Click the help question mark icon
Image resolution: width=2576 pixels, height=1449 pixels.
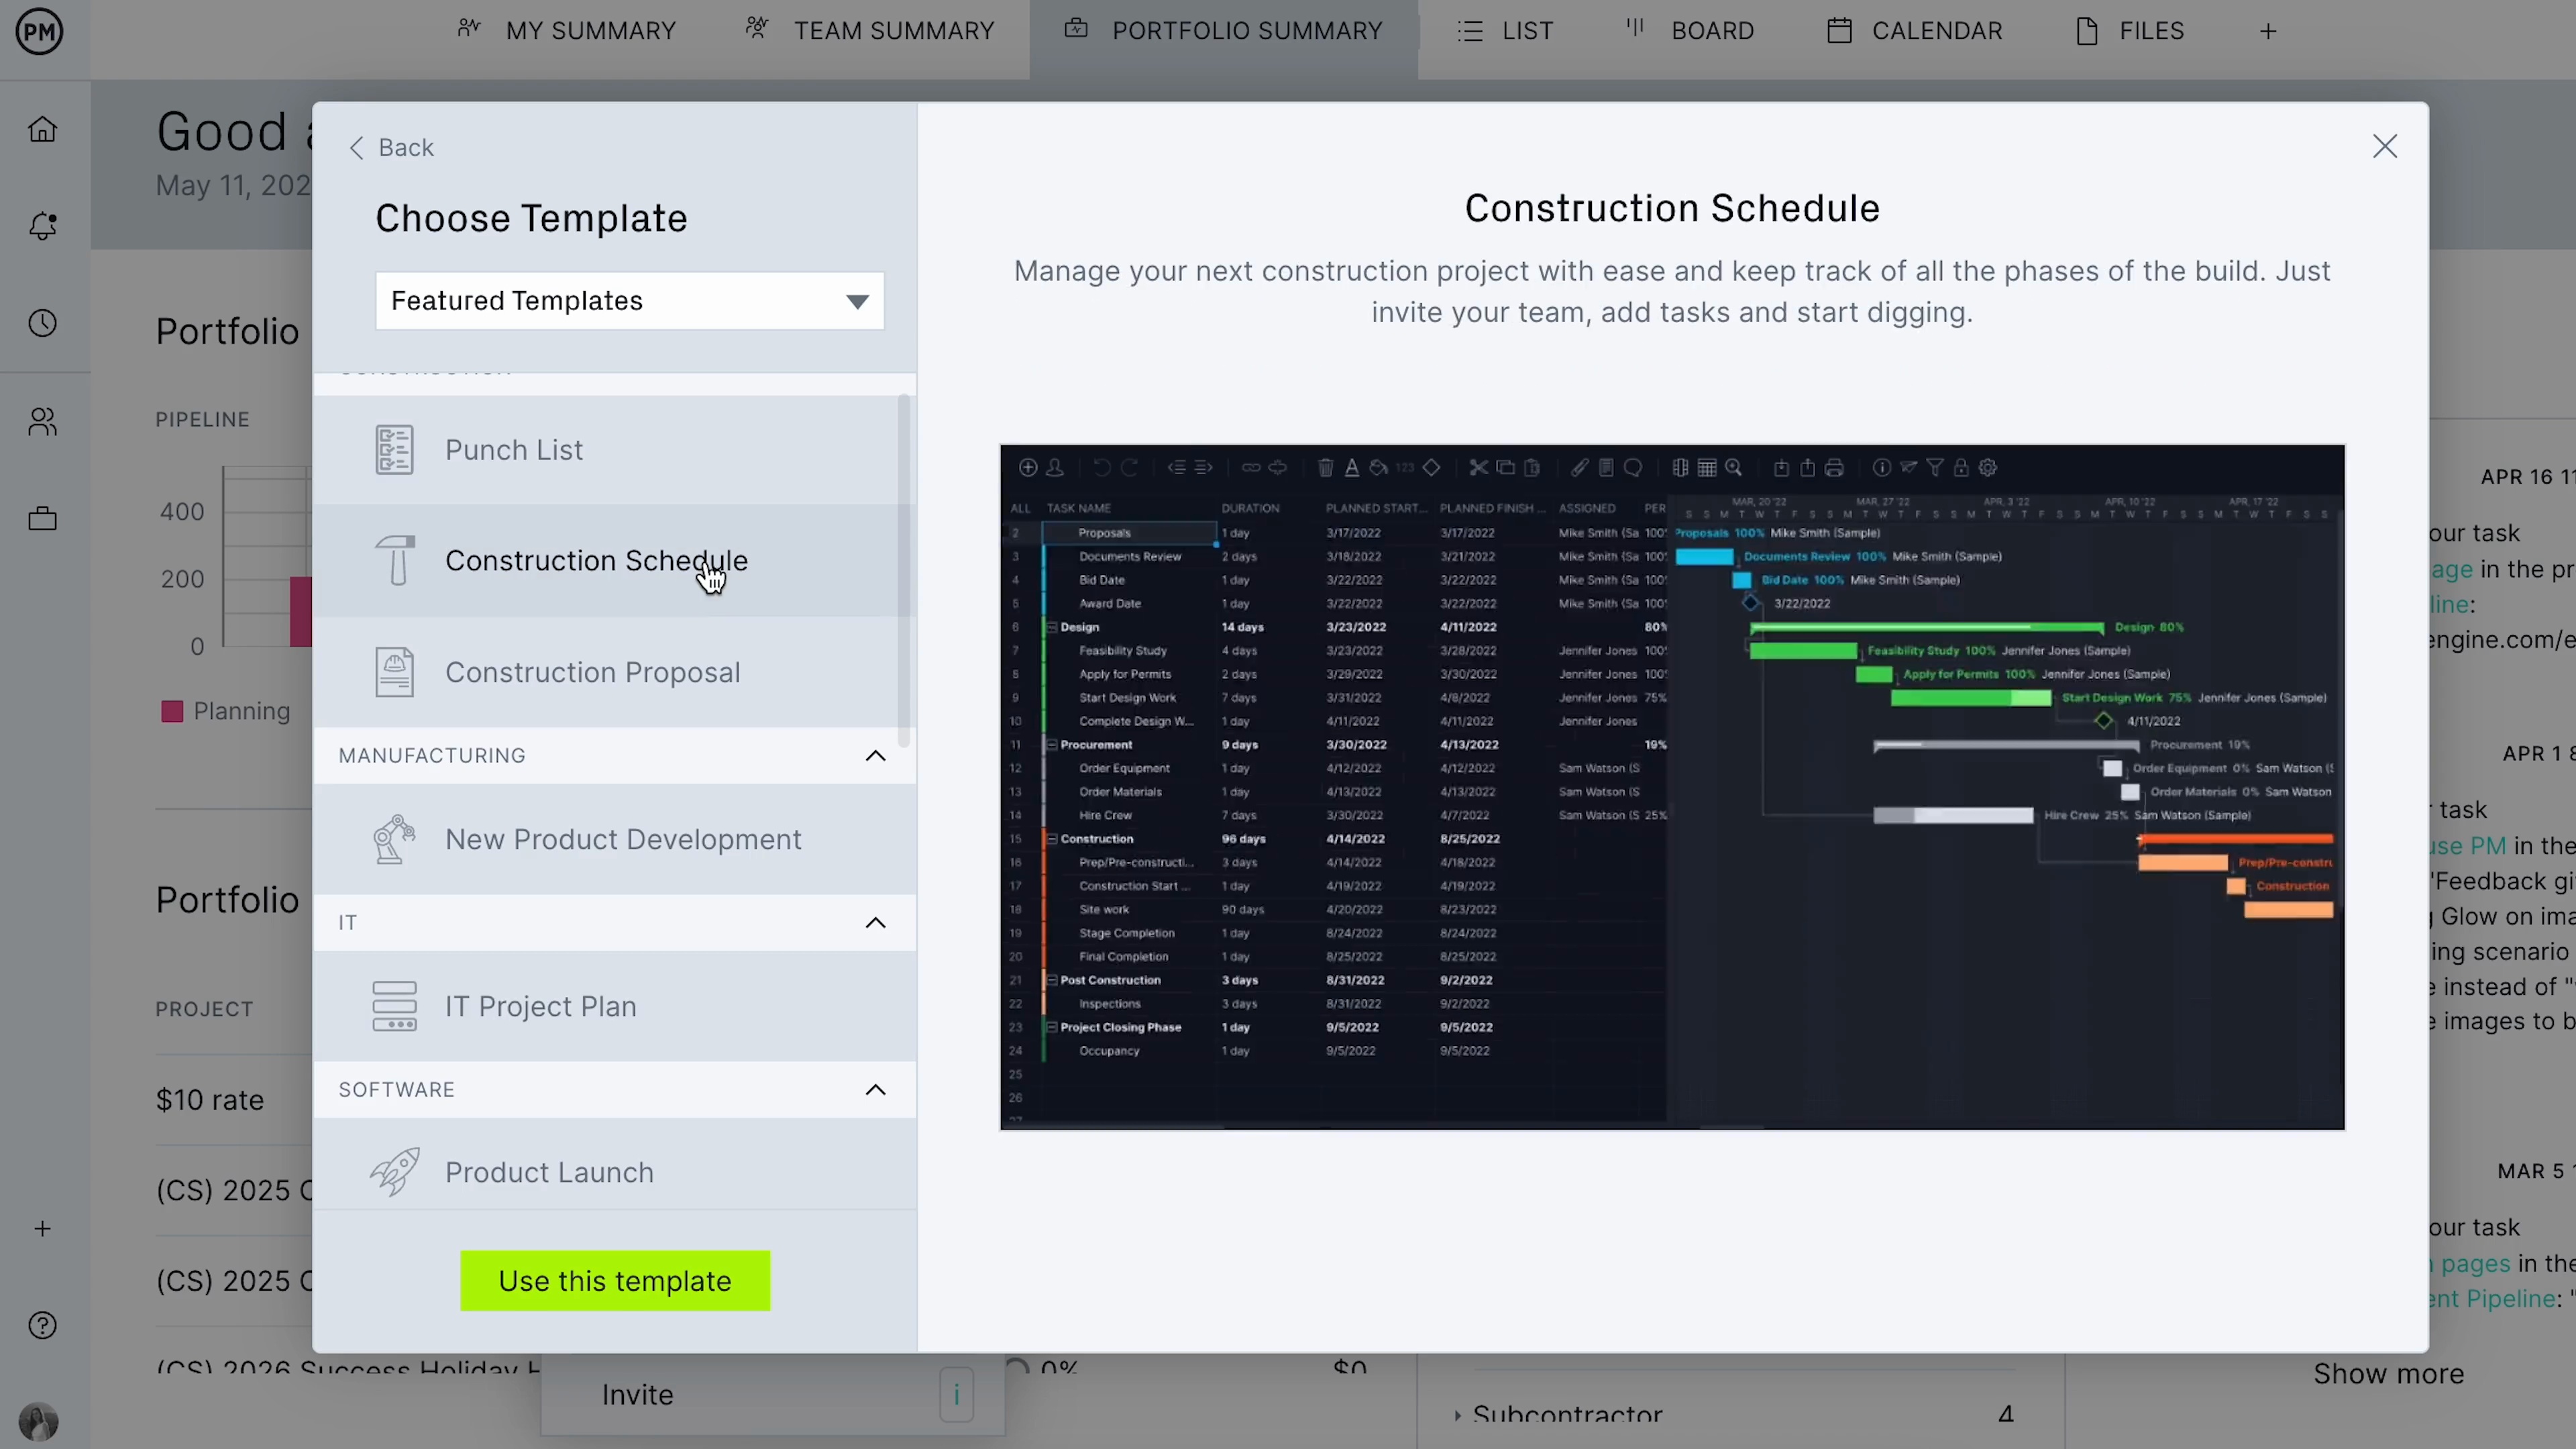tap(42, 1326)
